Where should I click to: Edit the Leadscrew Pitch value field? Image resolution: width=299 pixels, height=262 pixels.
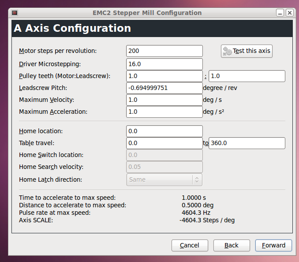tap(164, 88)
